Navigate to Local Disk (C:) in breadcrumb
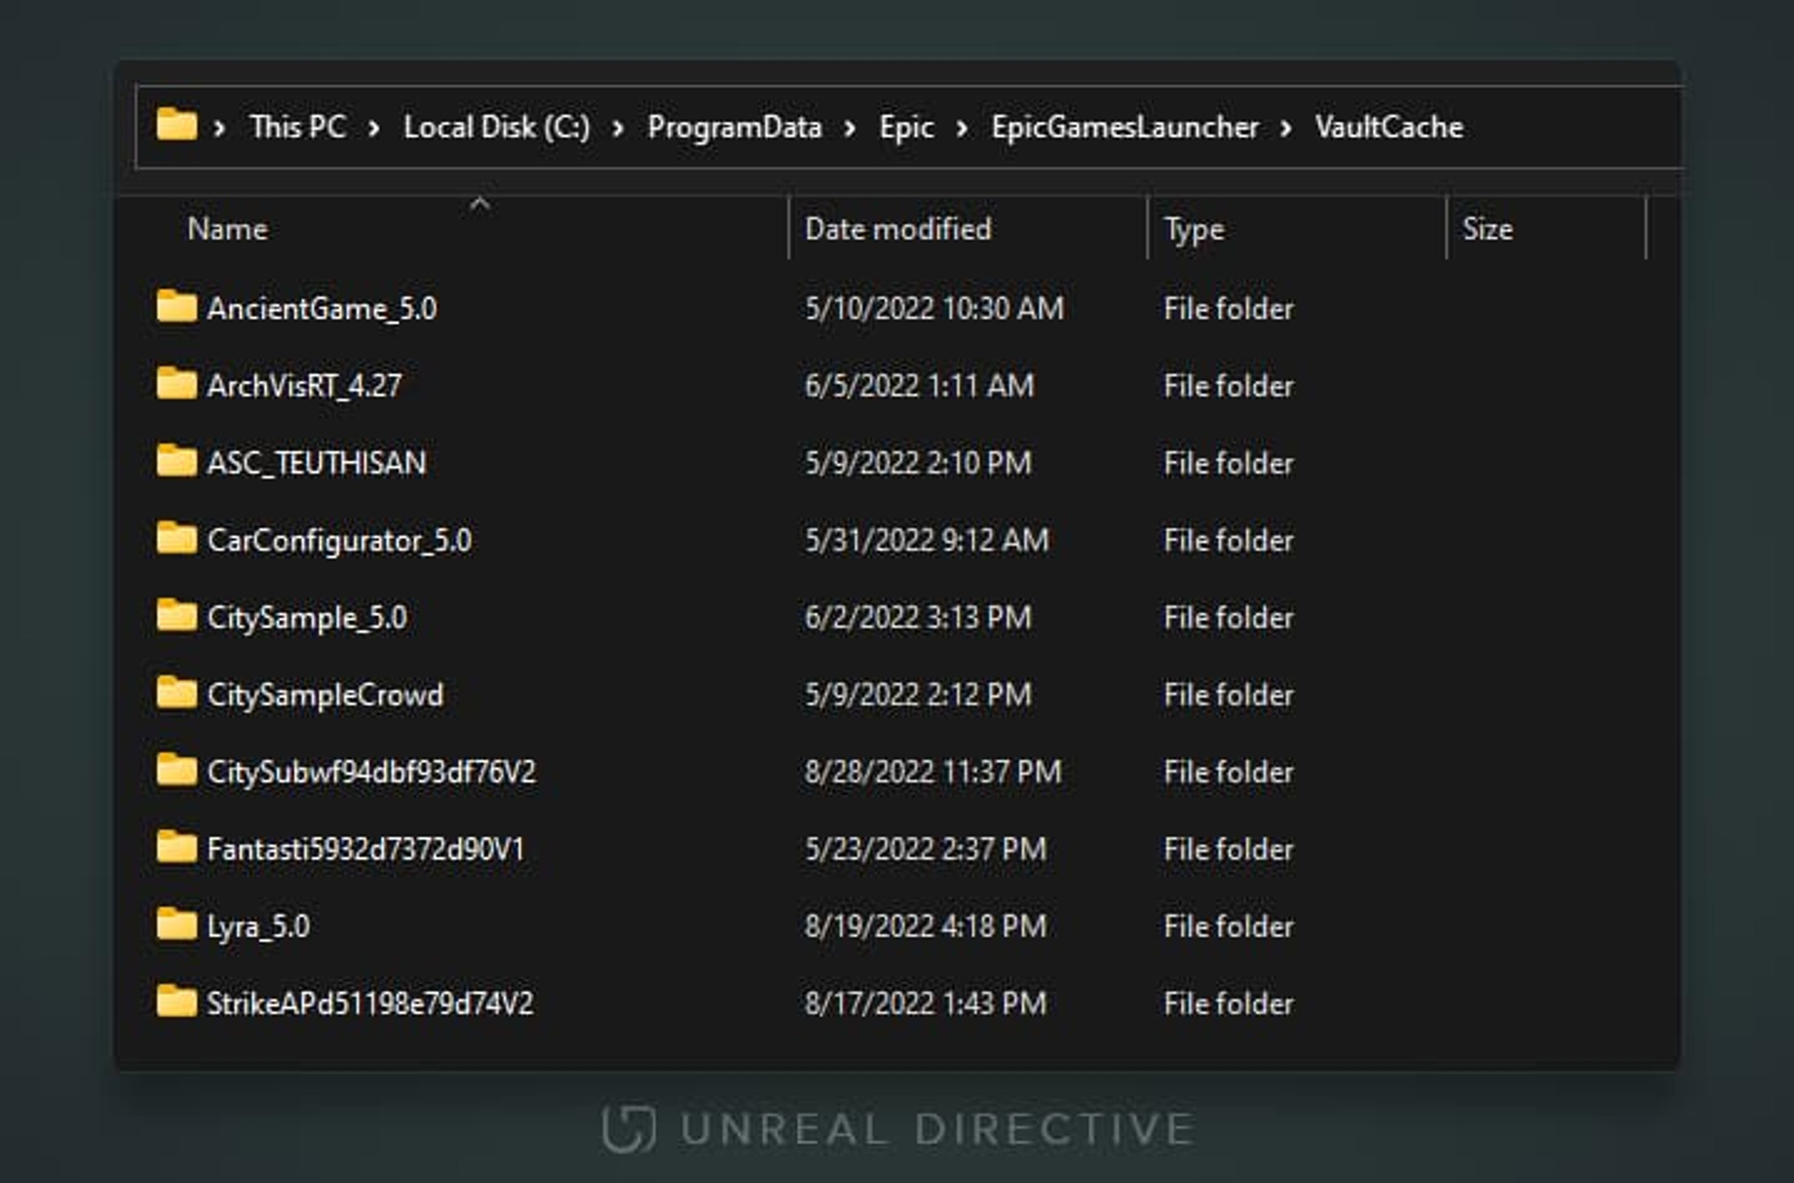 coord(498,127)
